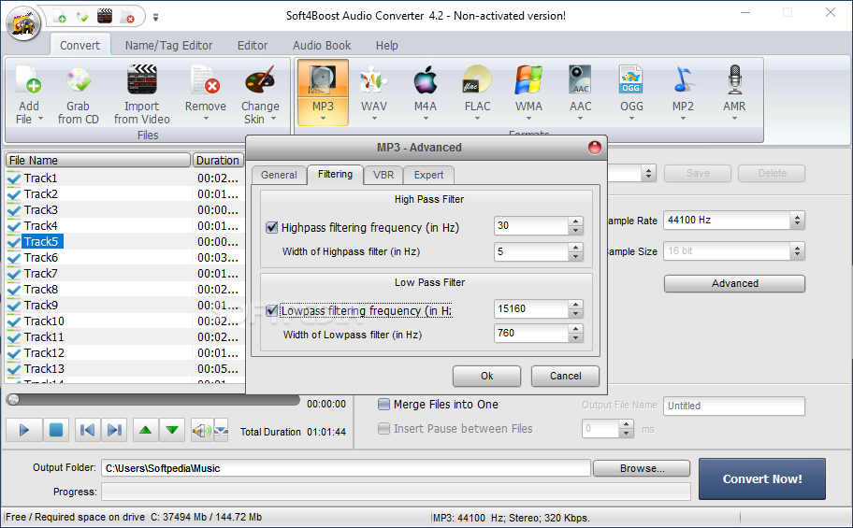This screenshot has height=528, width=853.
Task: Confirm settings with the Ok button
Action: click(487, 376)
